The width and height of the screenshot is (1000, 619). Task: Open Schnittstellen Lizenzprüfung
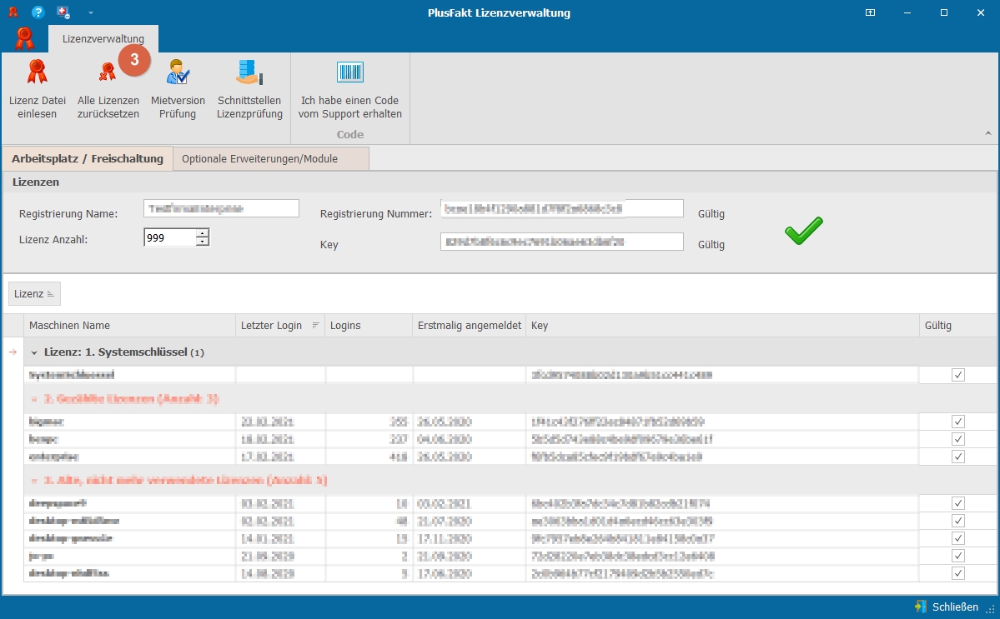coord(249,89)
